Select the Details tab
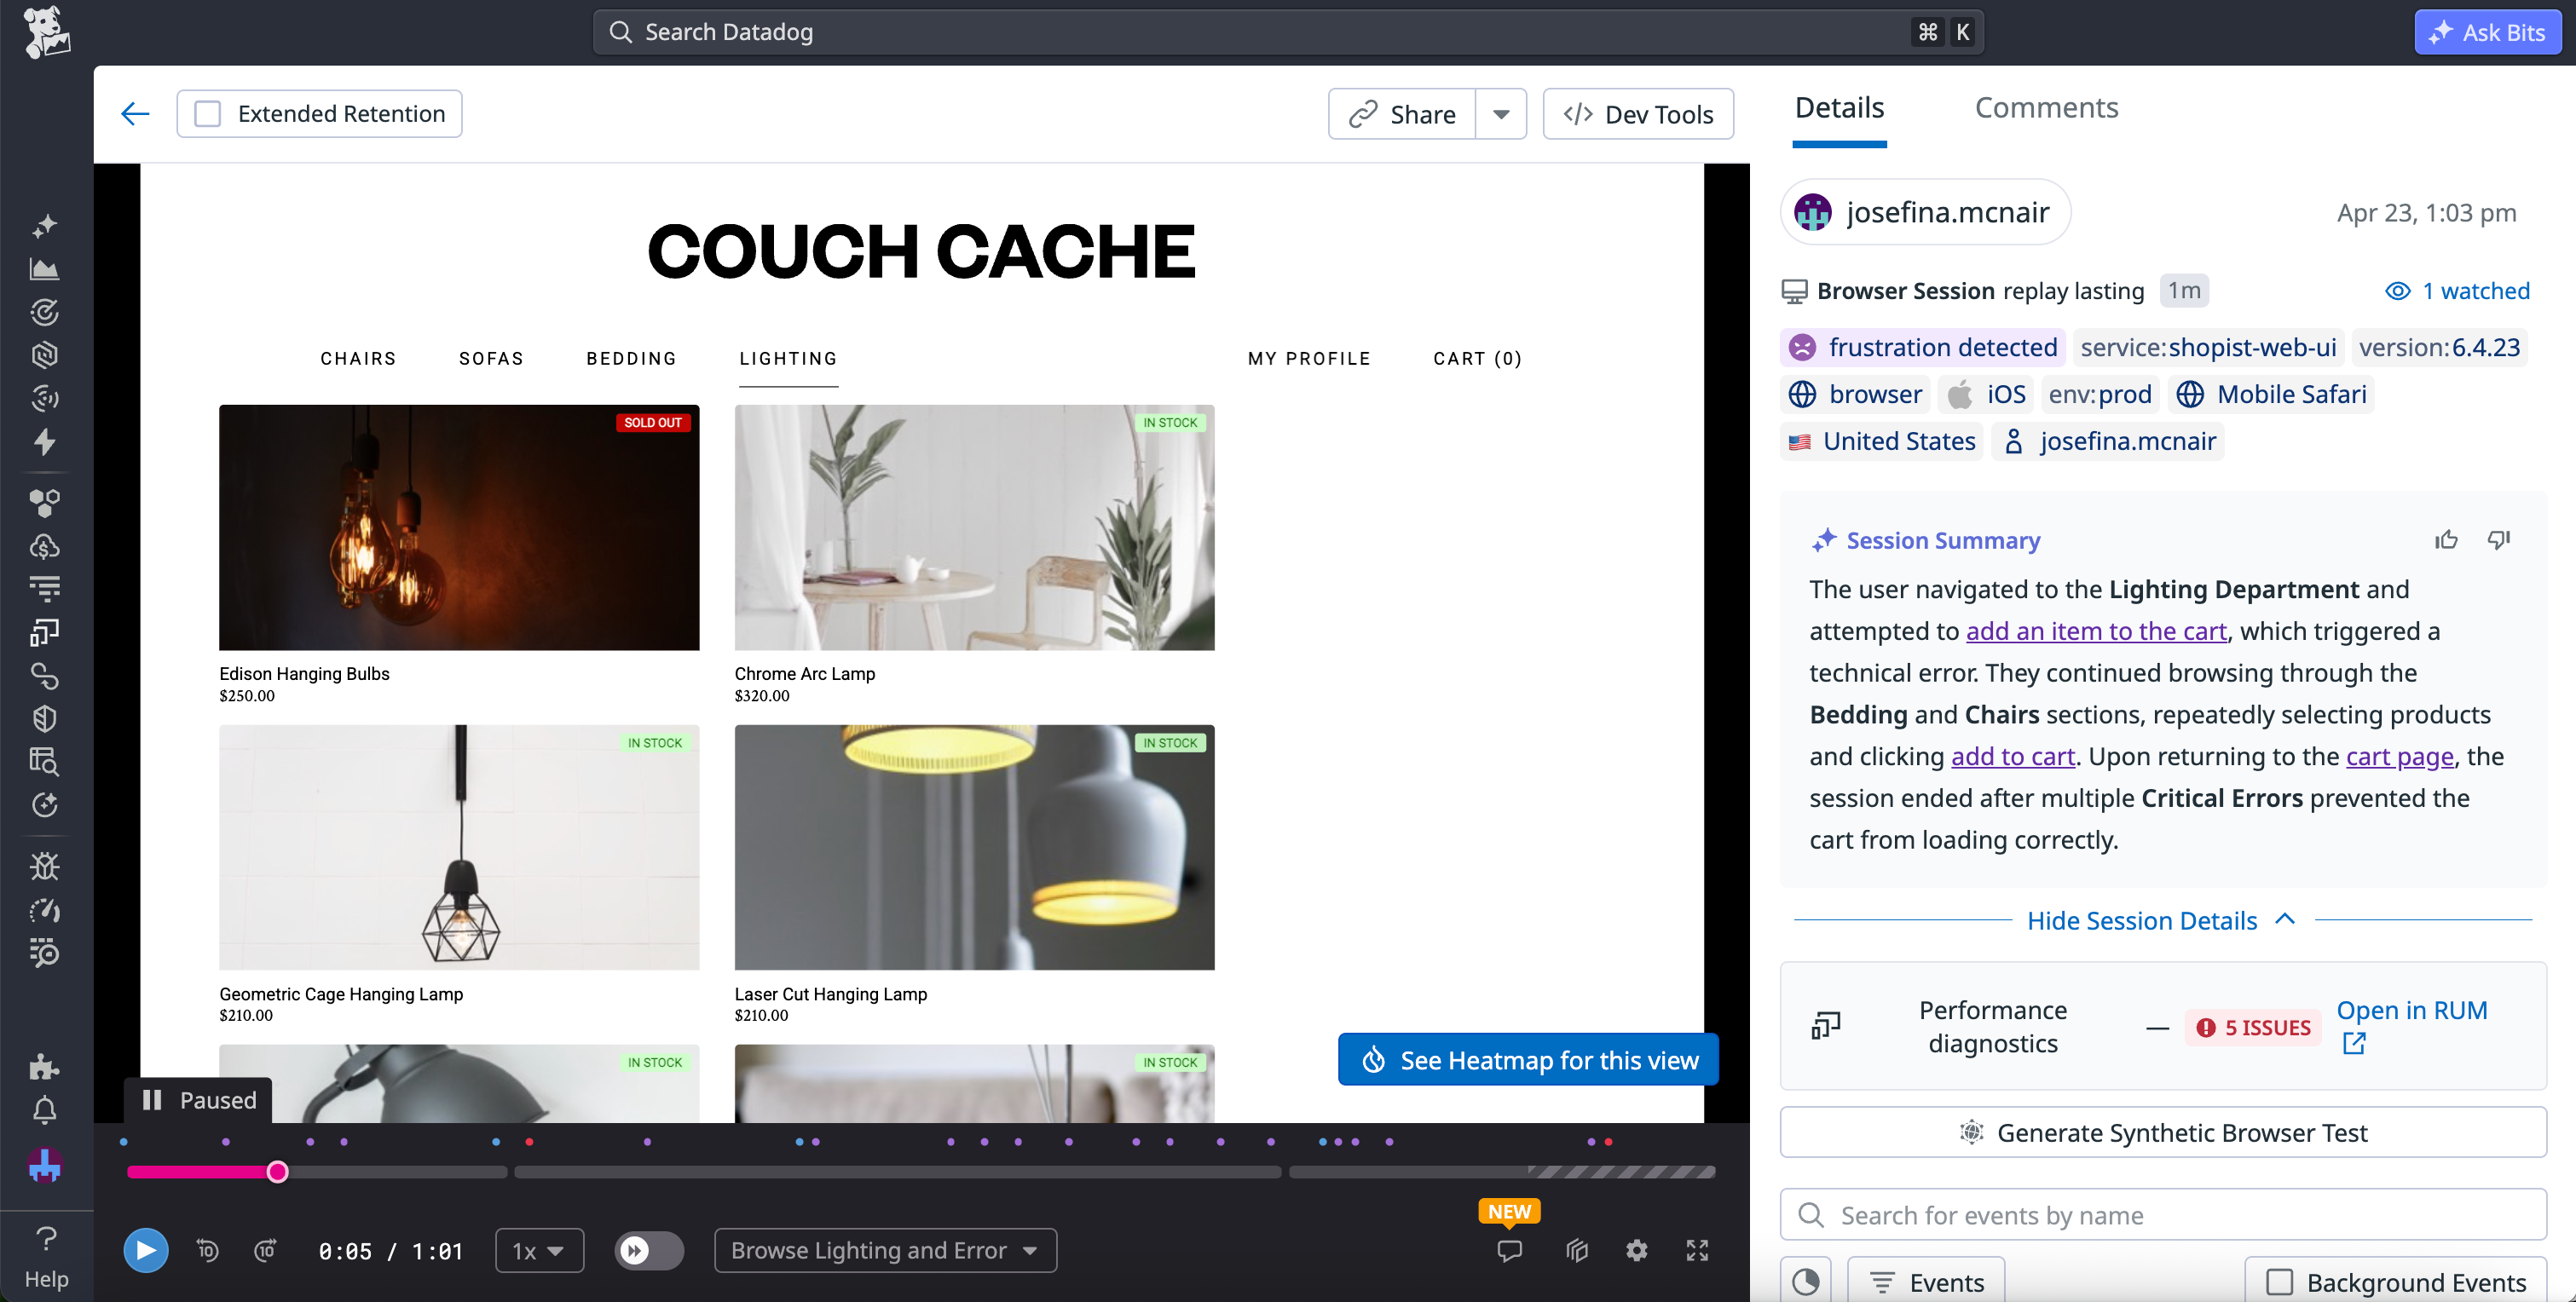The height and width of the screenshot is (1302, 2576). 1839,107
